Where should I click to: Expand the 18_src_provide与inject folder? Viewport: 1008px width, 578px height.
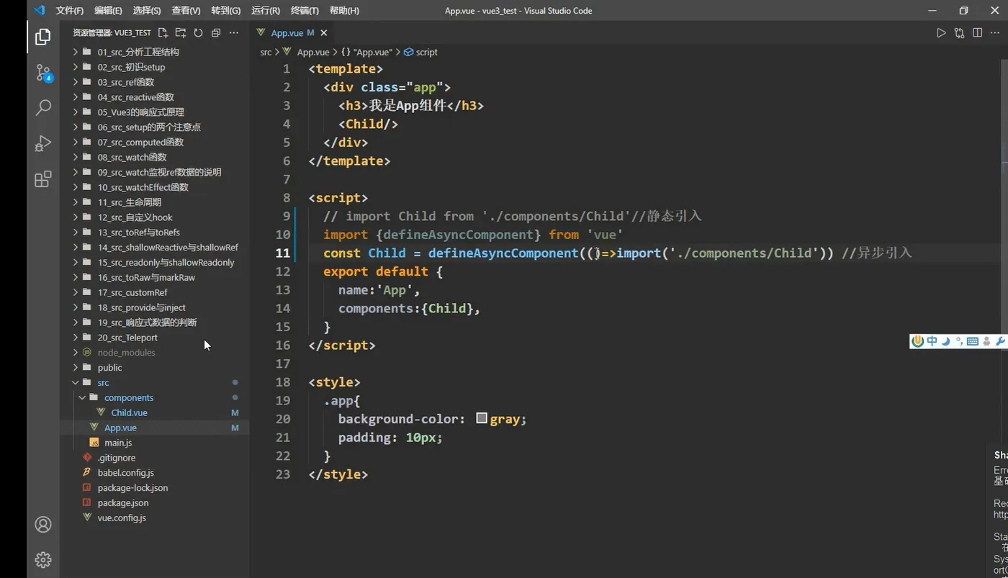[154, 307]
